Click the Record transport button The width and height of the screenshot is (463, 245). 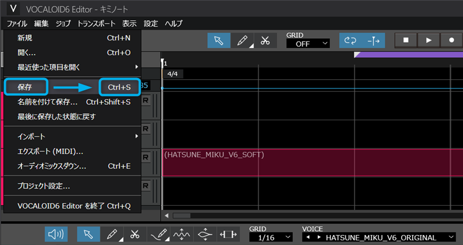click(x=451, y=40)
